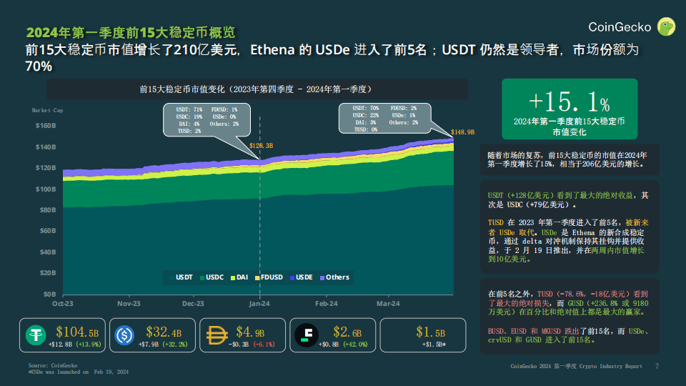686x386 pixels.
Task: Click the USDe launch date footnote
Action: [79, 372]
